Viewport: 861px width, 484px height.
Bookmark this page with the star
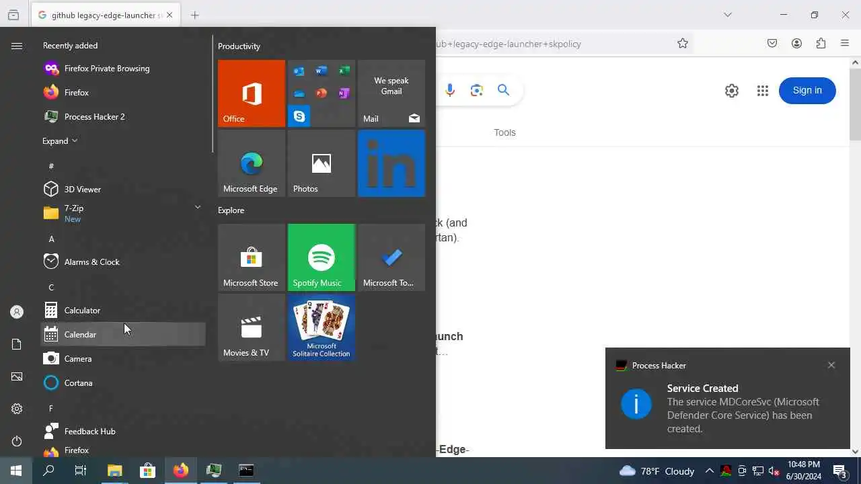(x=683, y=44)
